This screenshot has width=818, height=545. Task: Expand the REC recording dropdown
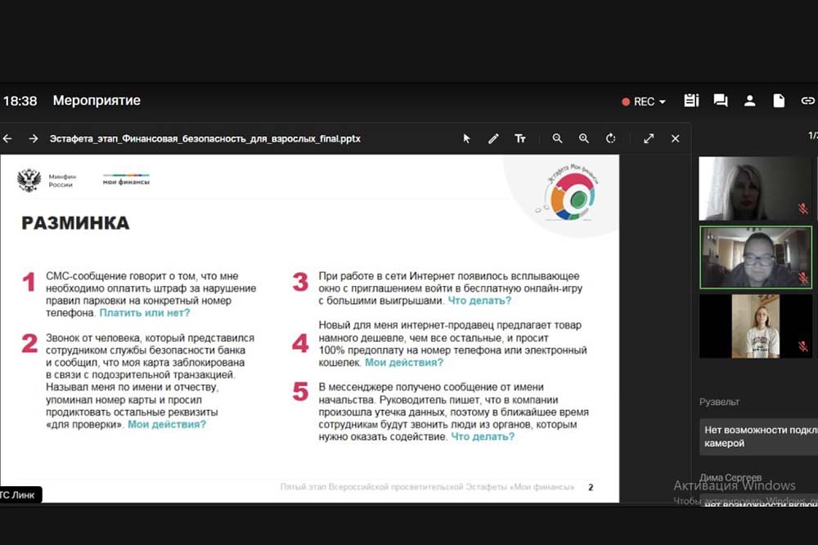[x=645, y=101]
